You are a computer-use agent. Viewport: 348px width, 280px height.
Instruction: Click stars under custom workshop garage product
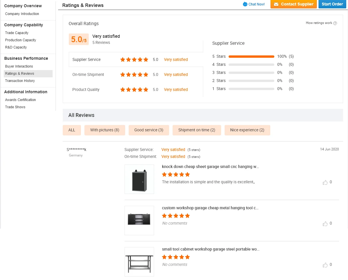(176, 216)
